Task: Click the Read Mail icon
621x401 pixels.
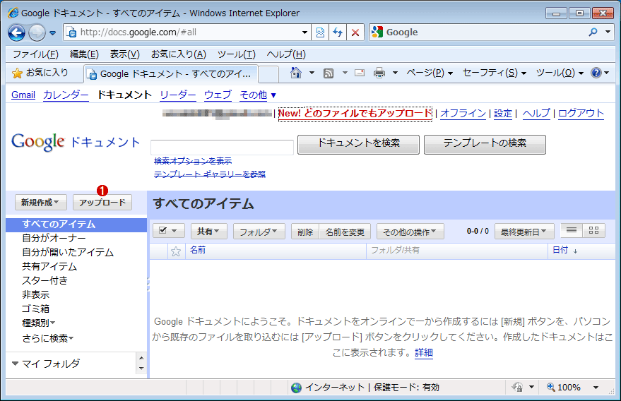Action: [360, 73]
